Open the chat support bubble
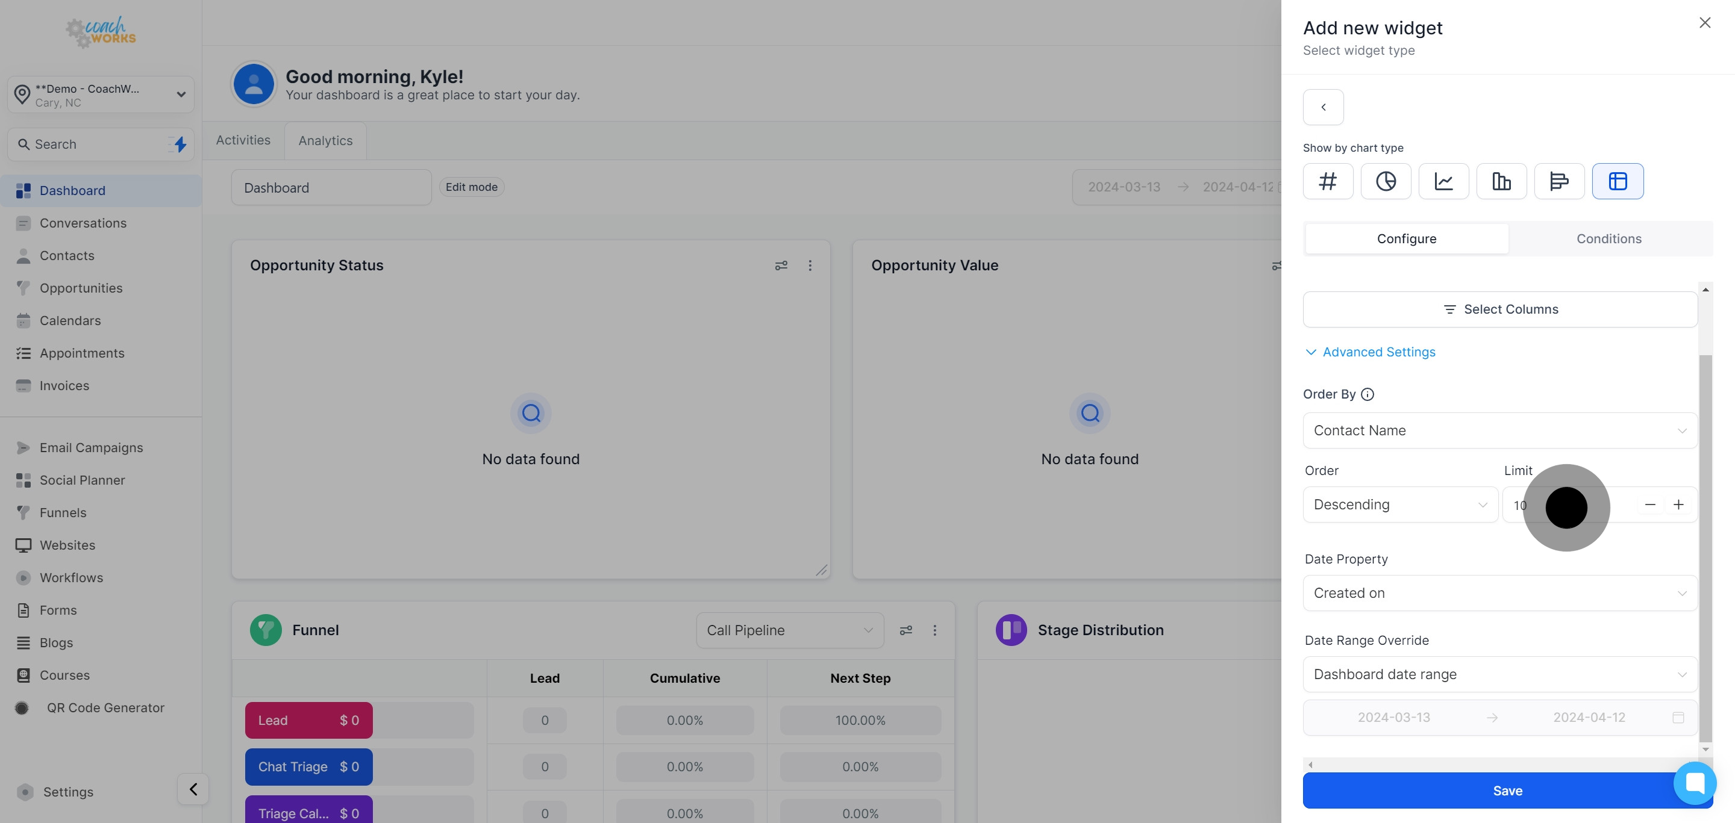The height and width of the screenshot is (823, 1735). tap(1695, 783)
